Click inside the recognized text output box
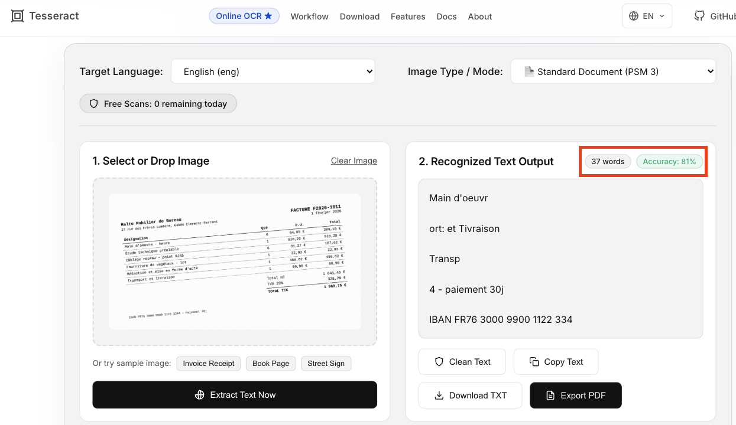Screen dimensions: 736x425 pos(560,259)
